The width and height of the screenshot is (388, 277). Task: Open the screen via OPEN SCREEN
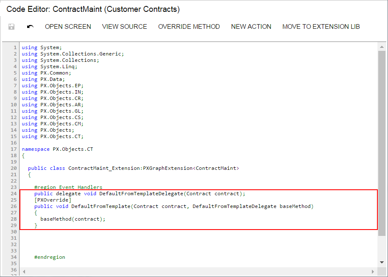(68, 27)
